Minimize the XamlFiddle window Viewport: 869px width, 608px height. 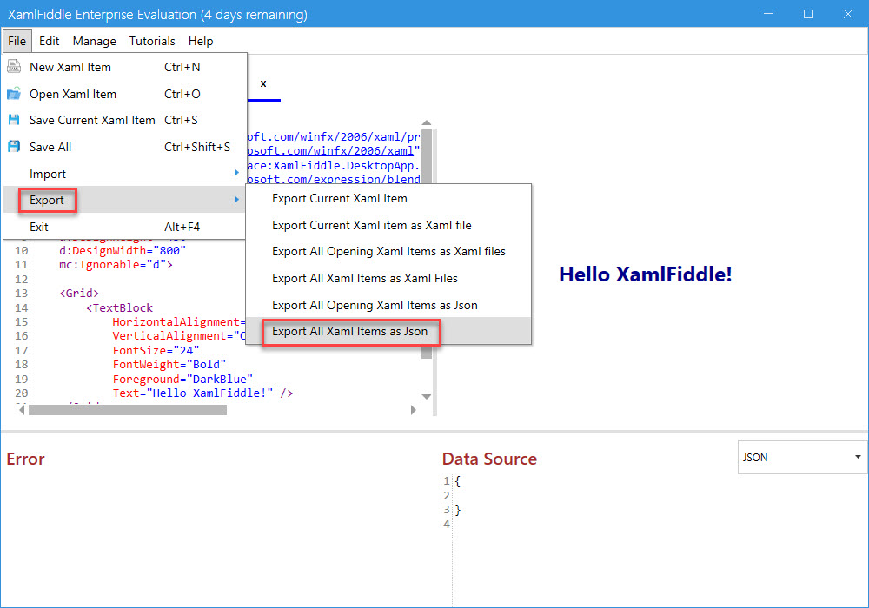767,14
